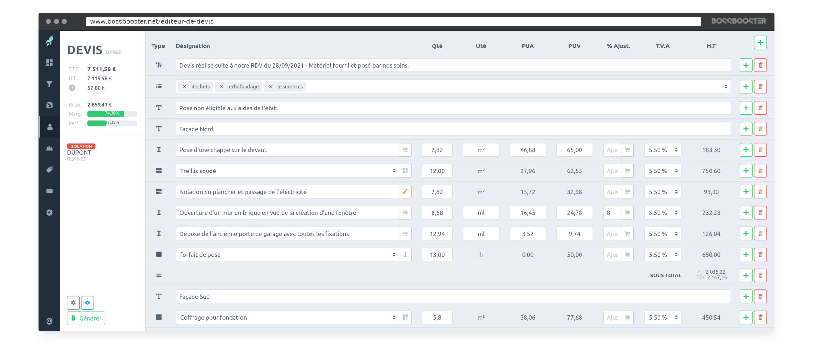Open list icon beside Pose d'une chappe

[405, 150]
